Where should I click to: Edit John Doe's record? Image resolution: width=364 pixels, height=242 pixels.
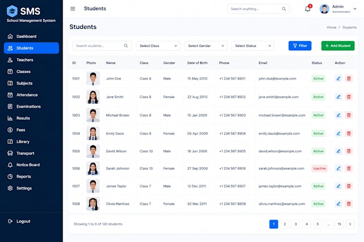pos(338,79)
